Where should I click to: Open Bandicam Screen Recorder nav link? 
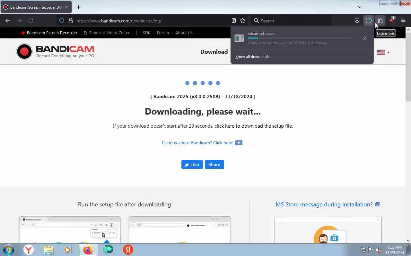point(49,33)
